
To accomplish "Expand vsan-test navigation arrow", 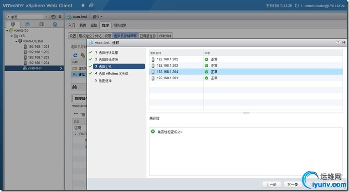I will 61,68.
